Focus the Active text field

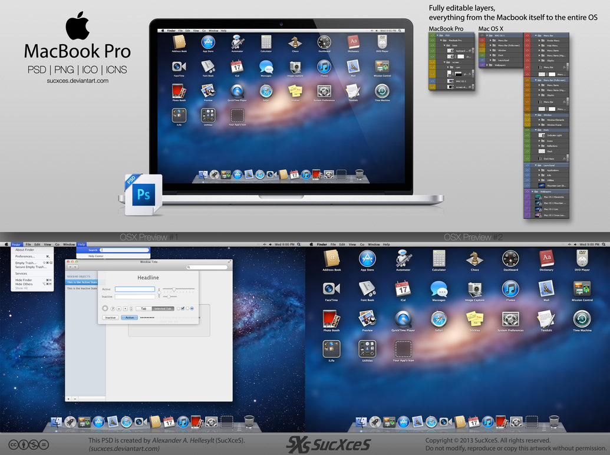point(135,289)
